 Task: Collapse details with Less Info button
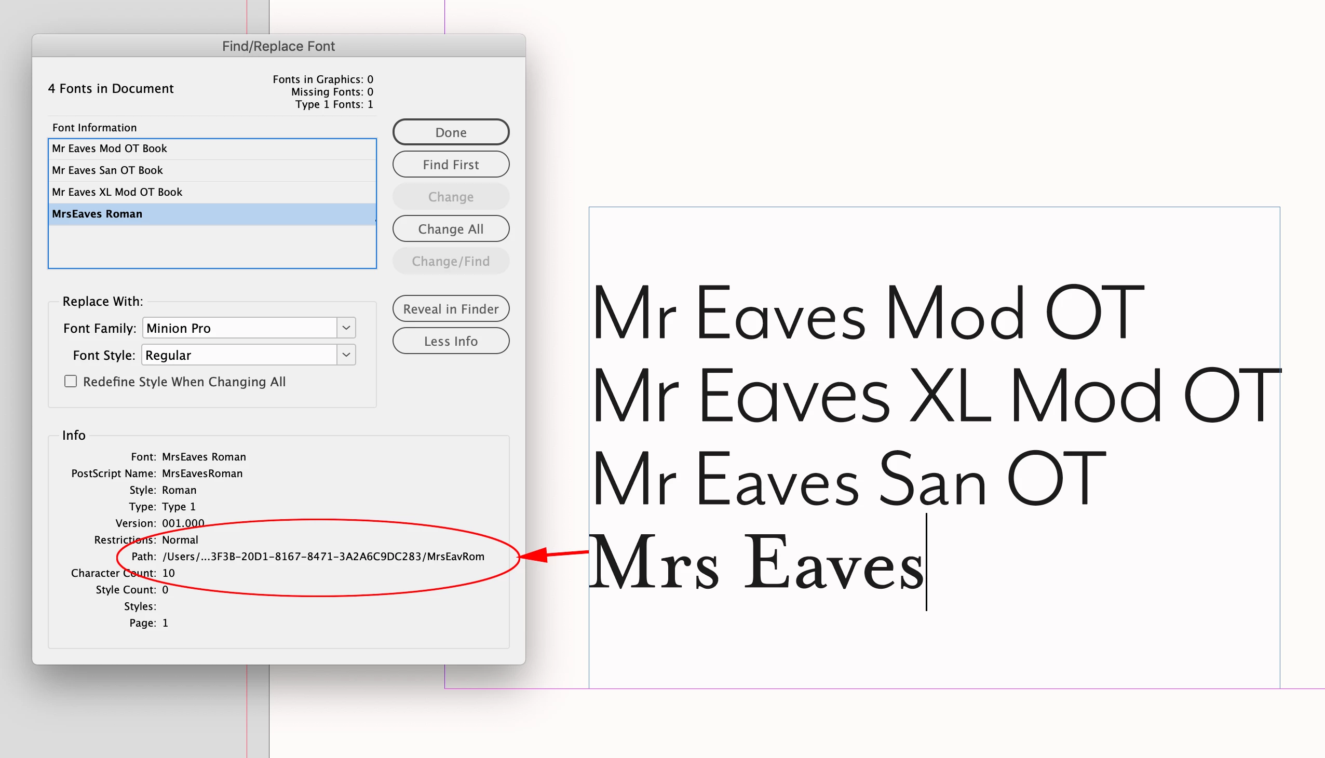click(450, 341)
